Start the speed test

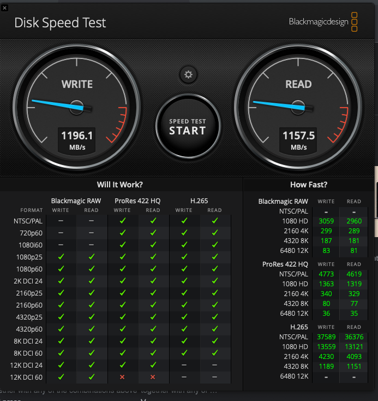click(188, 126)
